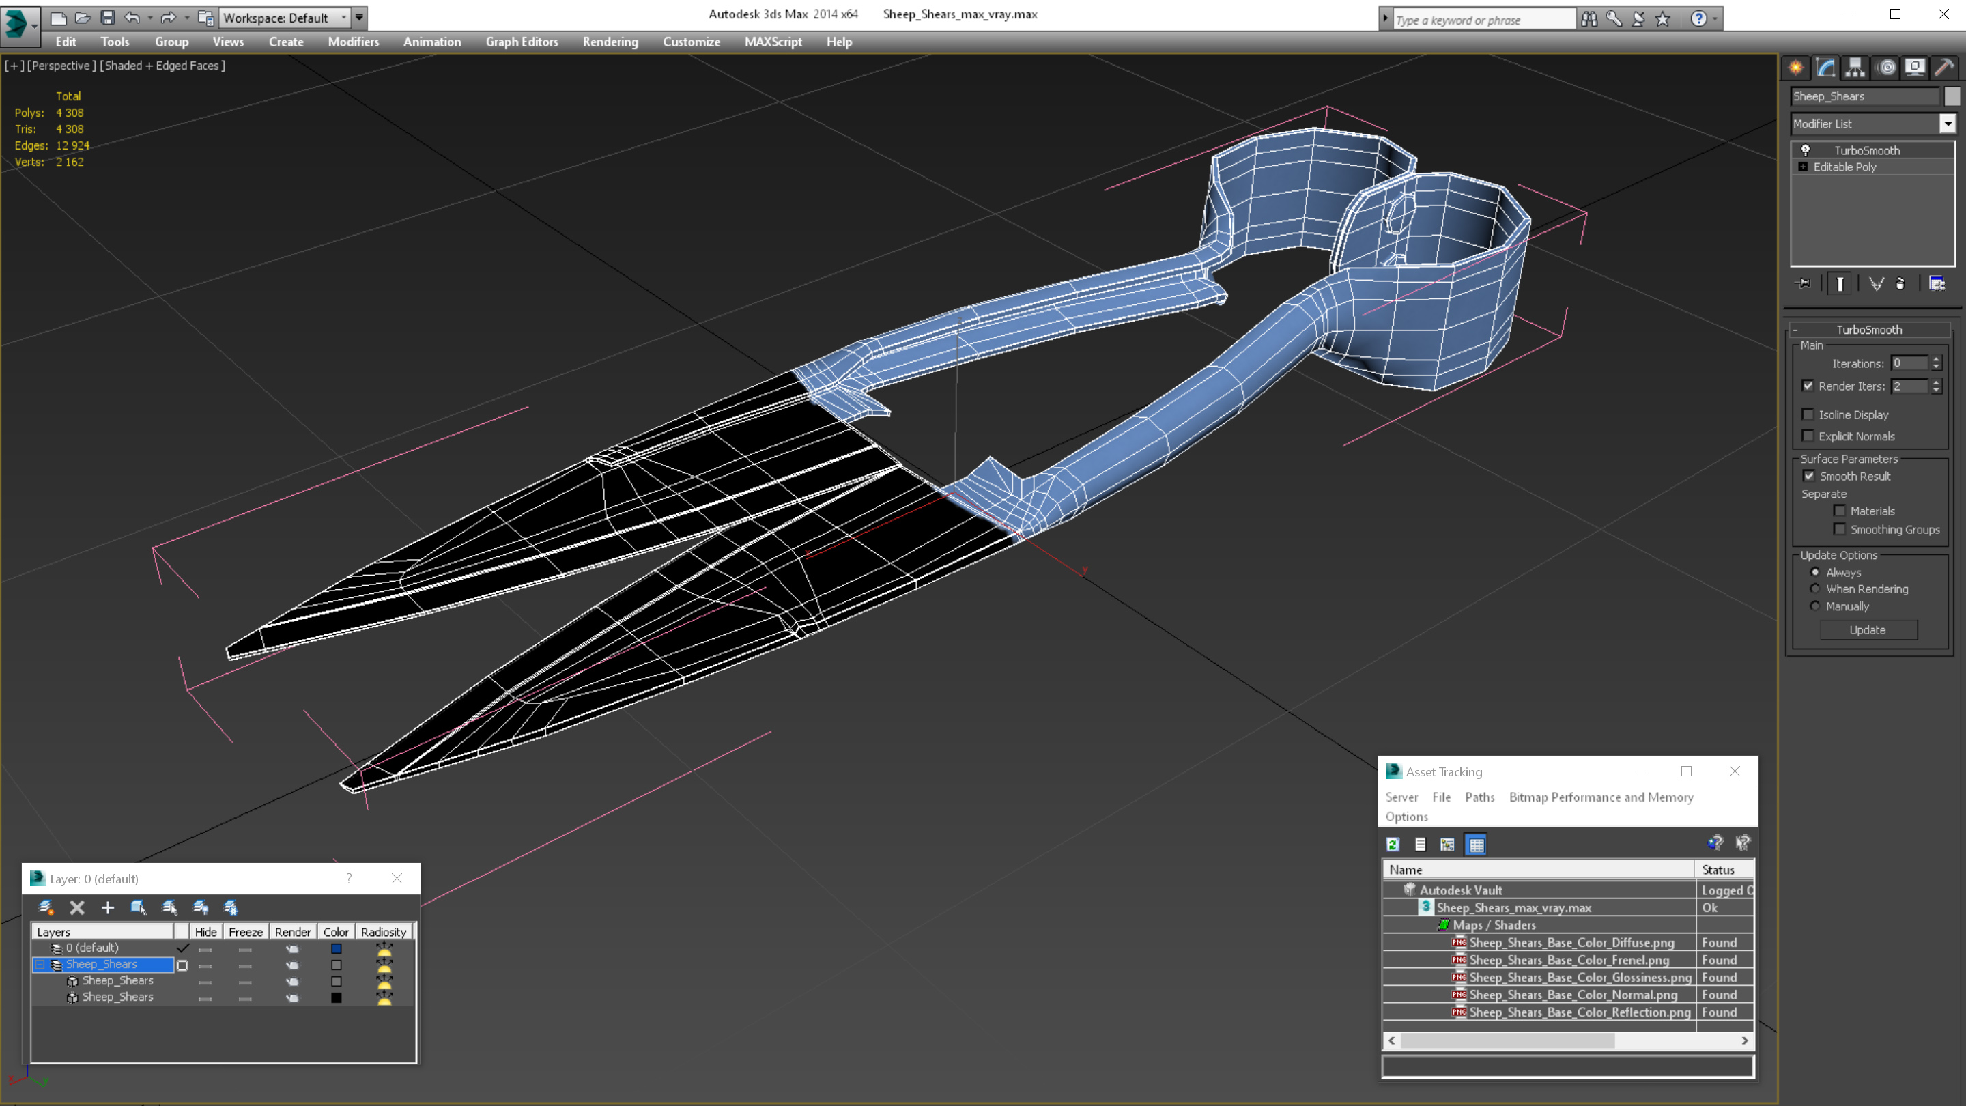Viewport: 1966px width, 1106px height.
Task: Select When Rendering update option
Action: 1815,589
